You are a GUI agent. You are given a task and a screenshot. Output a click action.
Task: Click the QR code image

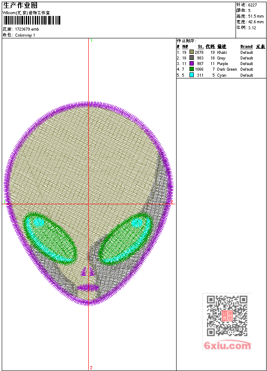point(227,316)
